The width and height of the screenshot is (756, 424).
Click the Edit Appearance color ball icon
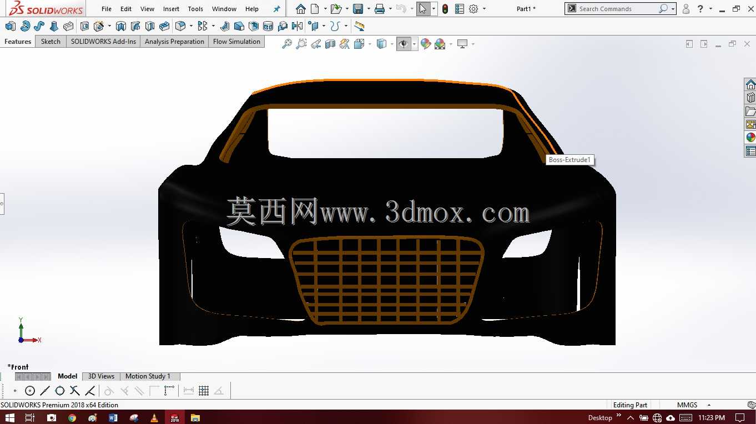click(x=426, y=44)
